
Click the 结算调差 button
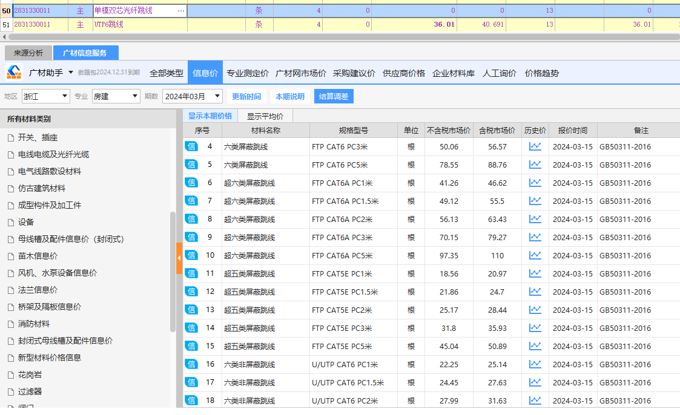pos(334,96)
